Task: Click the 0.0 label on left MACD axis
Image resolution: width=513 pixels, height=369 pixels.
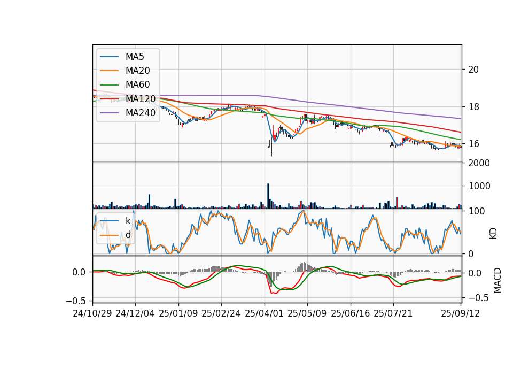Action: click(x=79, y=272)
